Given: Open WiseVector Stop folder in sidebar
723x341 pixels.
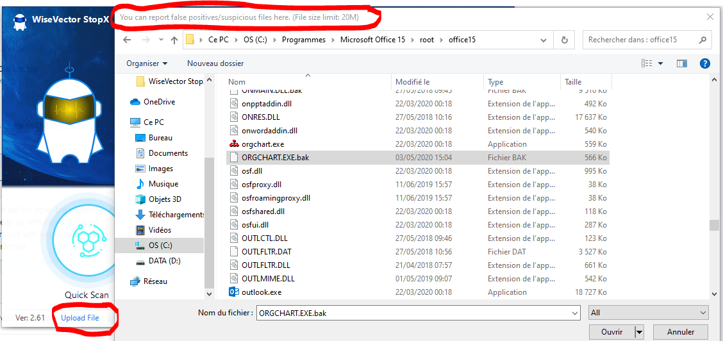Looking at the screenshot, I should pyautogui.click(x=170, y=81).
